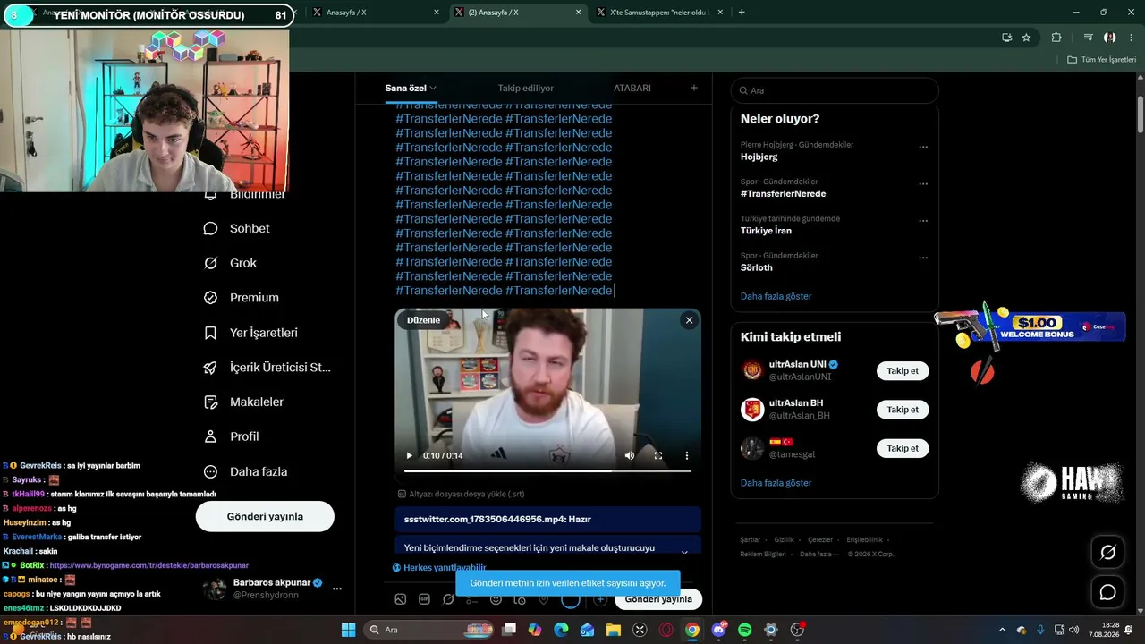
Task: Switch to the ATABARI tab
Action: click(632, 88)
